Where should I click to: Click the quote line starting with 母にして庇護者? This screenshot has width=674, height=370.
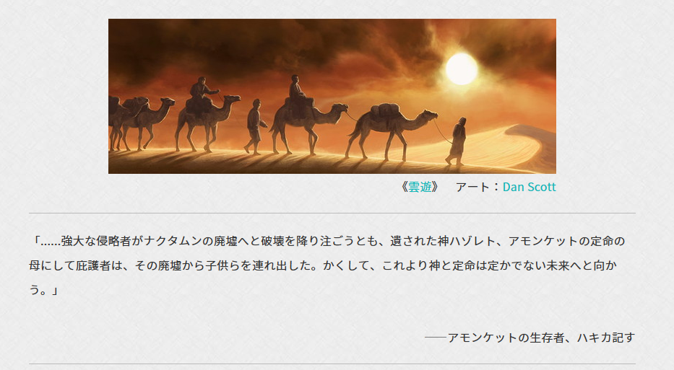point(323,265)
